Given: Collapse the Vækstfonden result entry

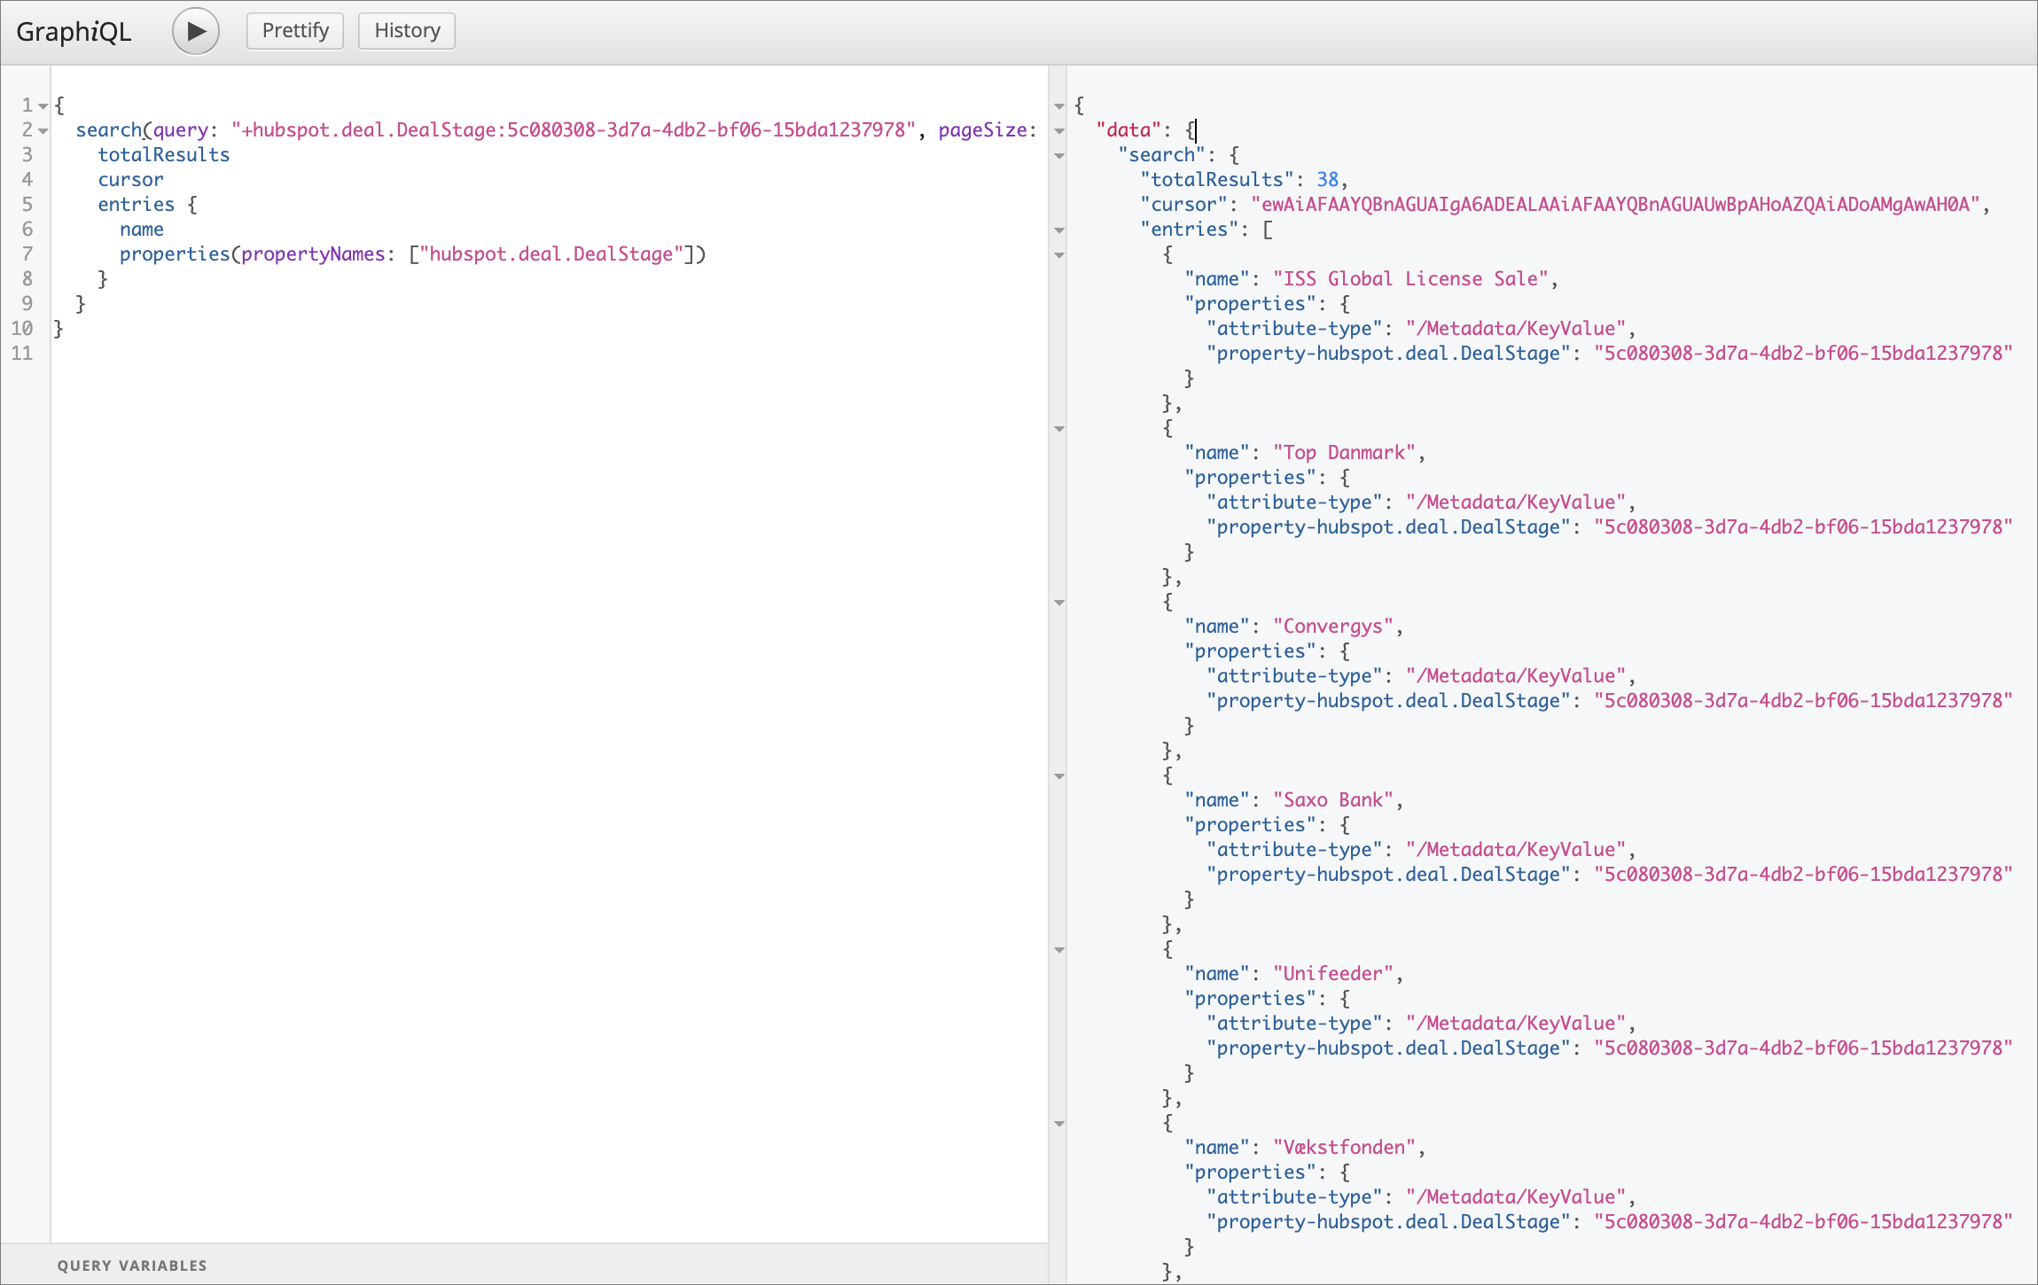Looking at the screenshot, I should point(1059,1124).
